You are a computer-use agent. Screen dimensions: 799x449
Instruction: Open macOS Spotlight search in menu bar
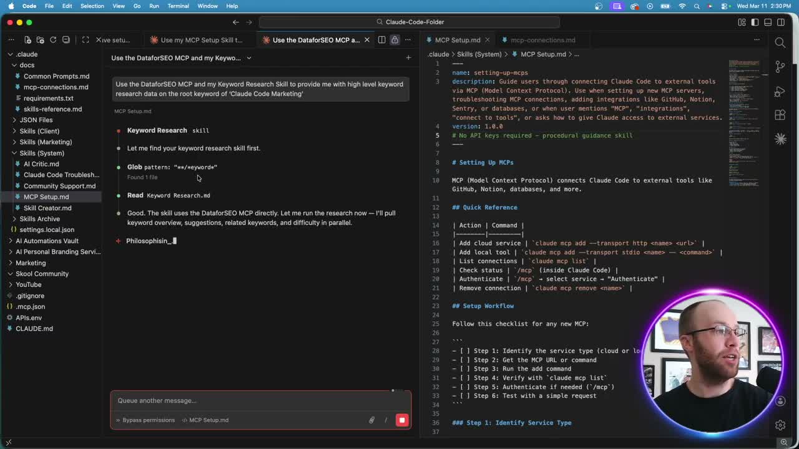[697, 6]
